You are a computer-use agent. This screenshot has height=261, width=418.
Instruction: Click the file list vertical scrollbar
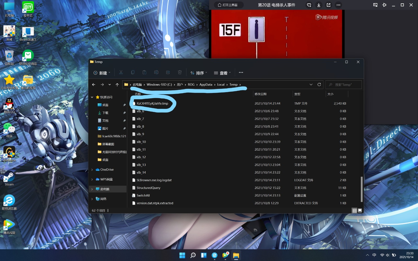coord(362,189)
